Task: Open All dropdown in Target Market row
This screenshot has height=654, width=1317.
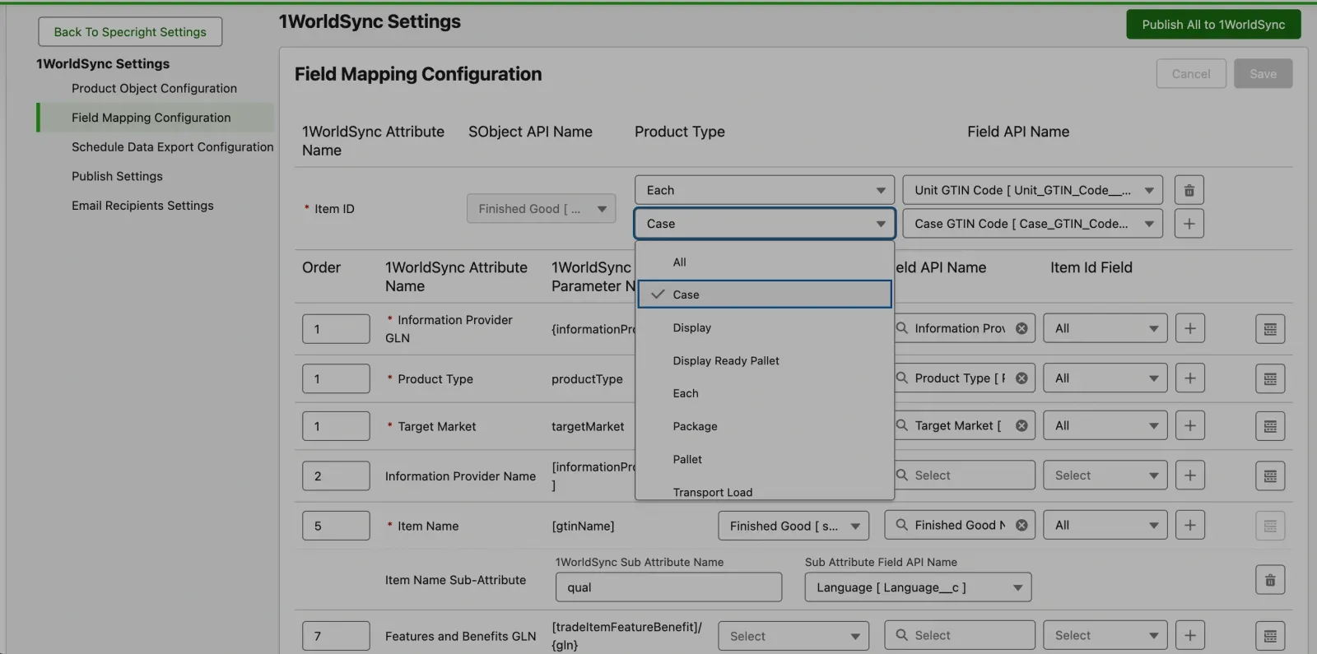Action: click(x=1105, y=425)
